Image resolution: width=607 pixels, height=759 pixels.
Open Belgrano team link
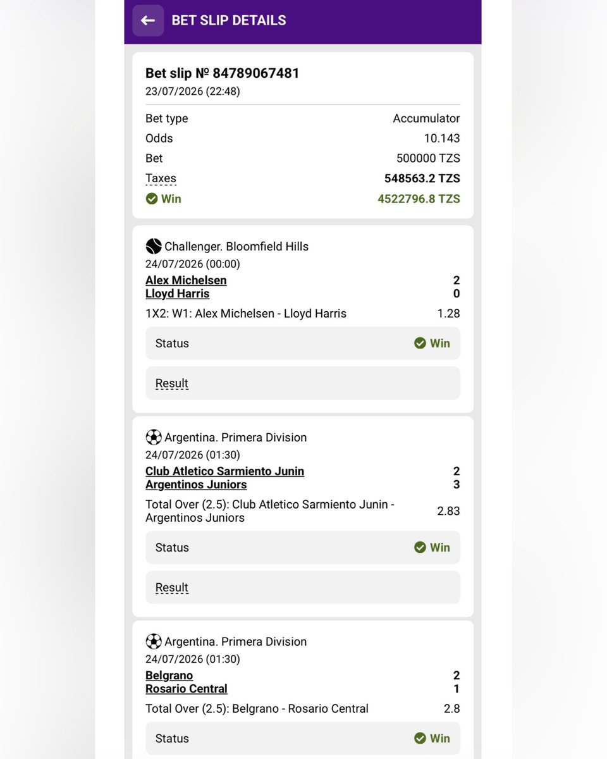[x=169, y=676]
